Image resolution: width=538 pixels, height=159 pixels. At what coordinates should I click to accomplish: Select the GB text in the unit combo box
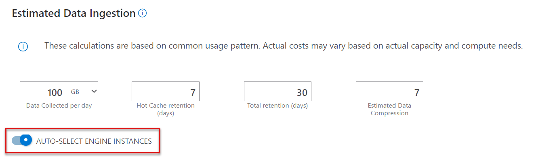point(75,92)
